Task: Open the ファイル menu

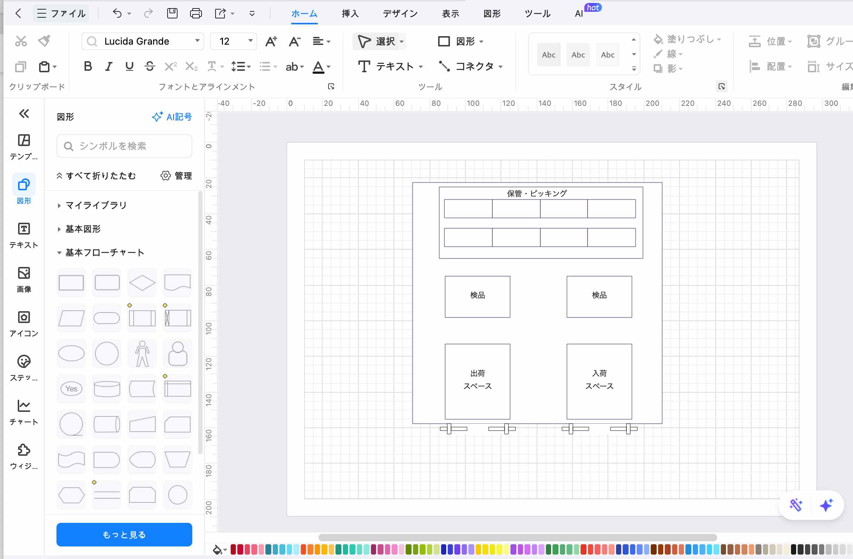Action: 61,14
